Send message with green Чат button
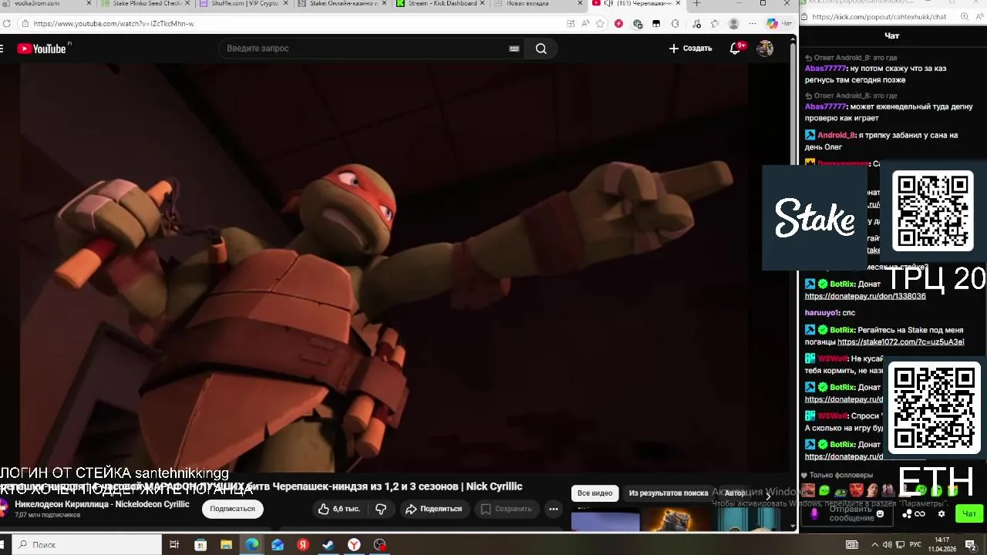This screenshot has width=987, height=555. pos(968,513)
